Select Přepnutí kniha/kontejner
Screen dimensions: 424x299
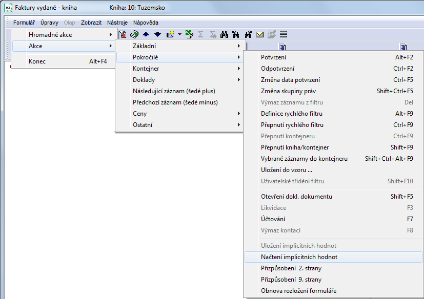[333, 147]
